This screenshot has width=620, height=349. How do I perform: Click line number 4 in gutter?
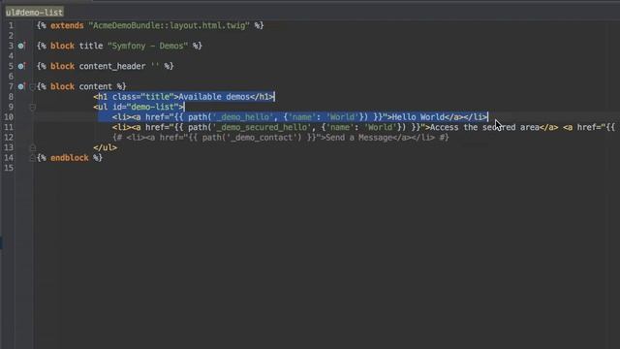(x=11, y=56)
